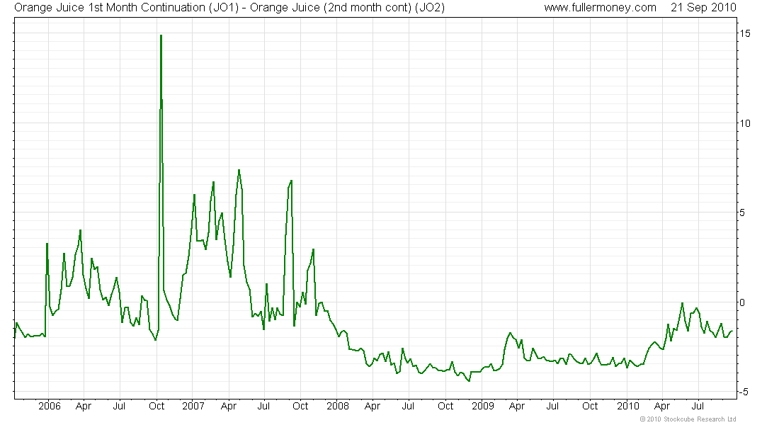This screenshot has width=779, height=425.
Task: Click the x-axis label 2008
Action: 338,406
